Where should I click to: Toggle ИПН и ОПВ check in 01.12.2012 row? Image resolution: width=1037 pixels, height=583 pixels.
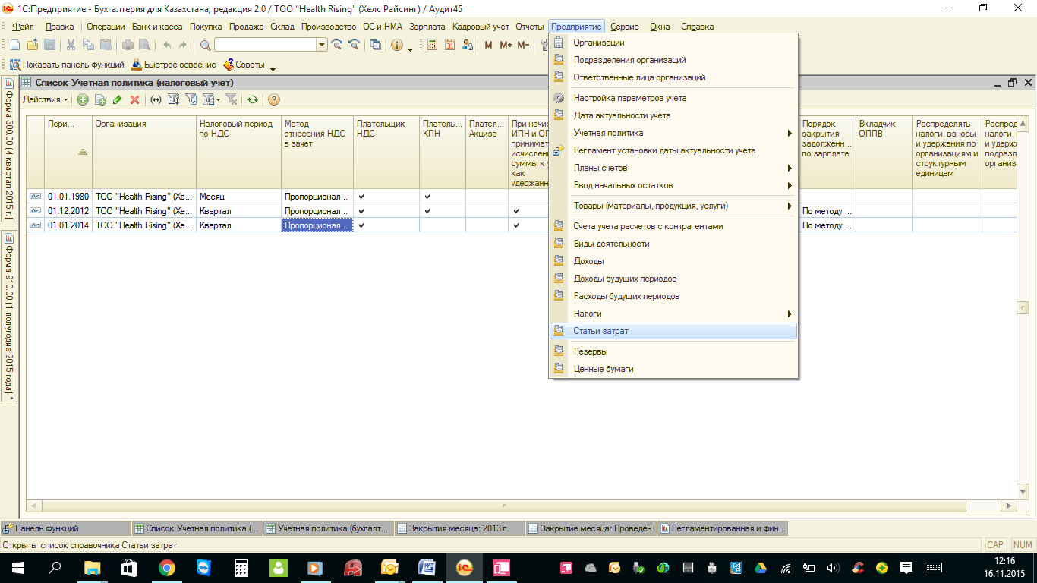point(517,211)
